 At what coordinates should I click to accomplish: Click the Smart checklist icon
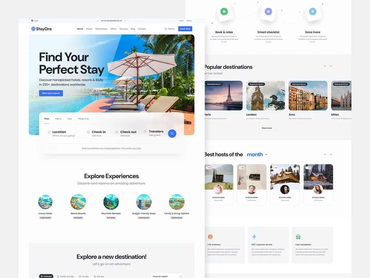pos(268,11)
